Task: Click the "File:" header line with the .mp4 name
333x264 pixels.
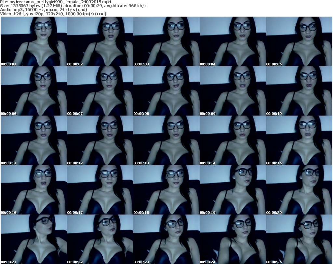Action: [x=56, y=2]
